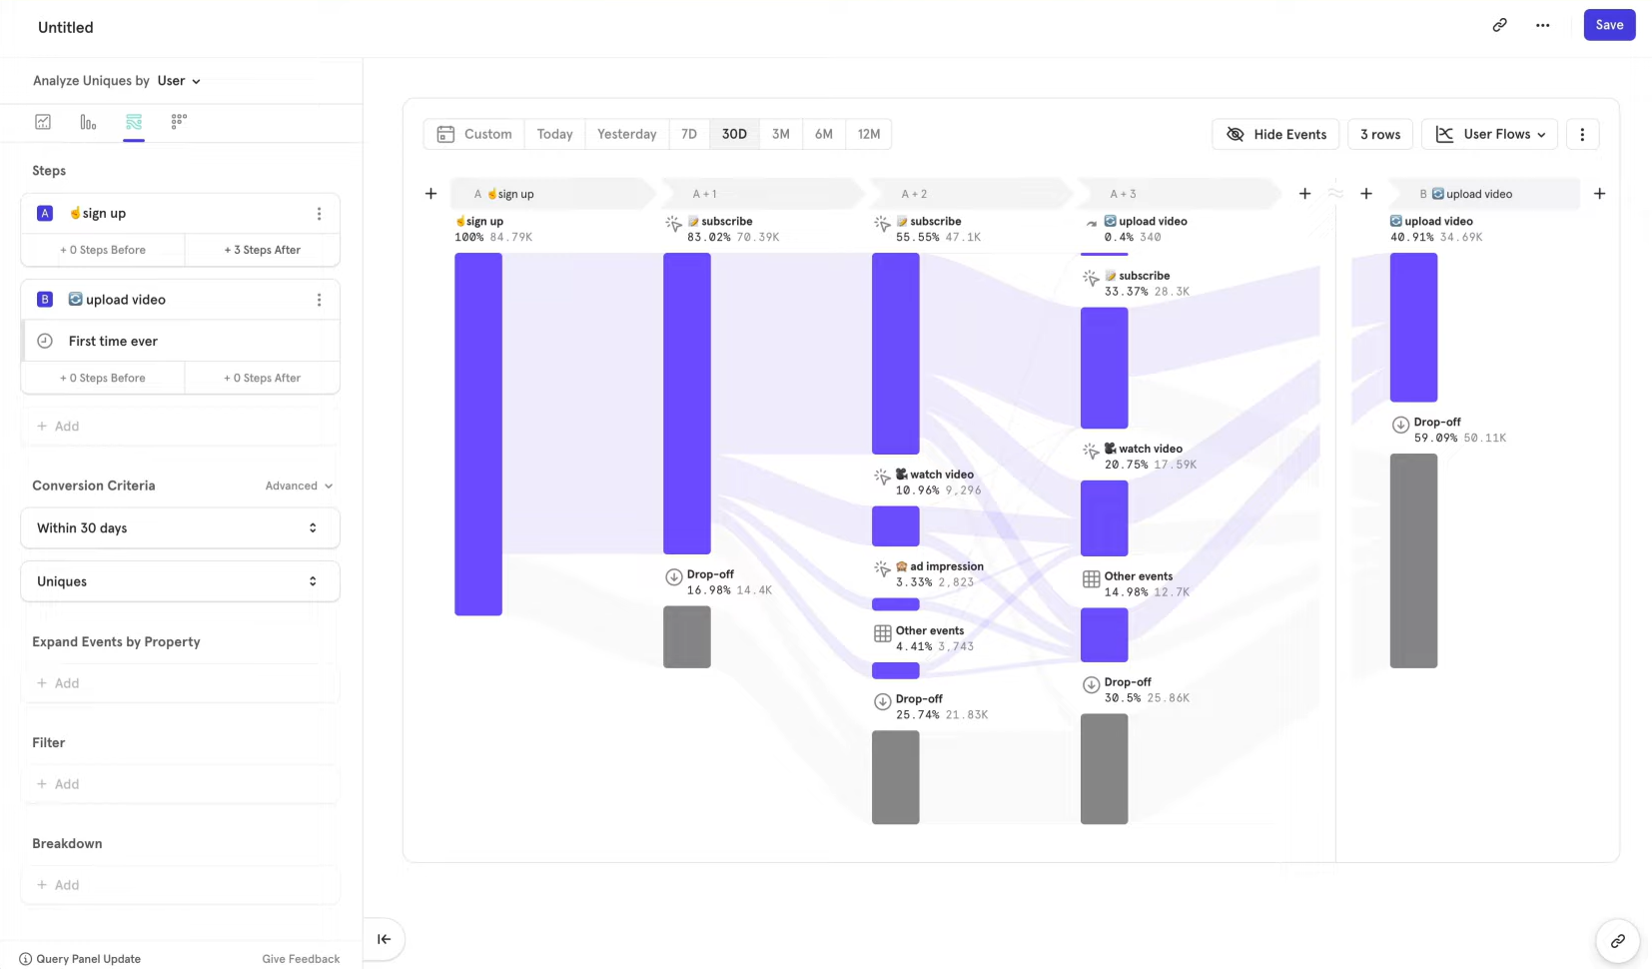Toggle + 3 Steps After for sign up
Screen dimensions: 1652x969
262,250
